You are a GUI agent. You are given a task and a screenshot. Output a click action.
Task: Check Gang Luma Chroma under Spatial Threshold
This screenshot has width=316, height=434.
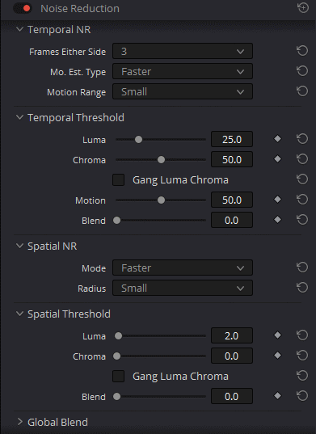[x=119, y=376]
